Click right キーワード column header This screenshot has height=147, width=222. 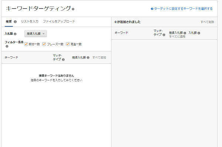pyautogui.click(x=121, y=33)
